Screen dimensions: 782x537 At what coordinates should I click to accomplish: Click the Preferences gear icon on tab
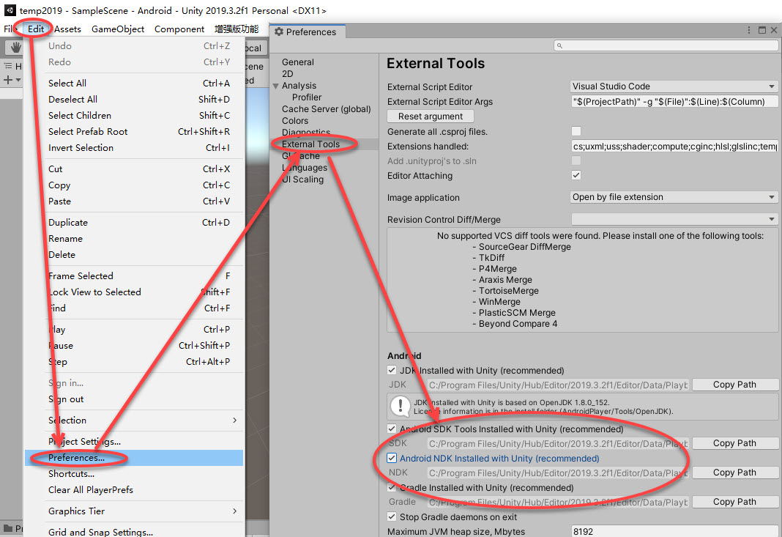tap(279, 32)
